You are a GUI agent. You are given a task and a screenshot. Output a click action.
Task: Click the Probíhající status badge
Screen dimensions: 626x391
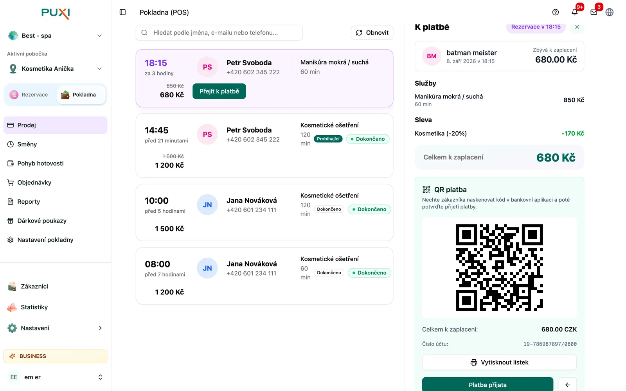click(x=328, y=139)
